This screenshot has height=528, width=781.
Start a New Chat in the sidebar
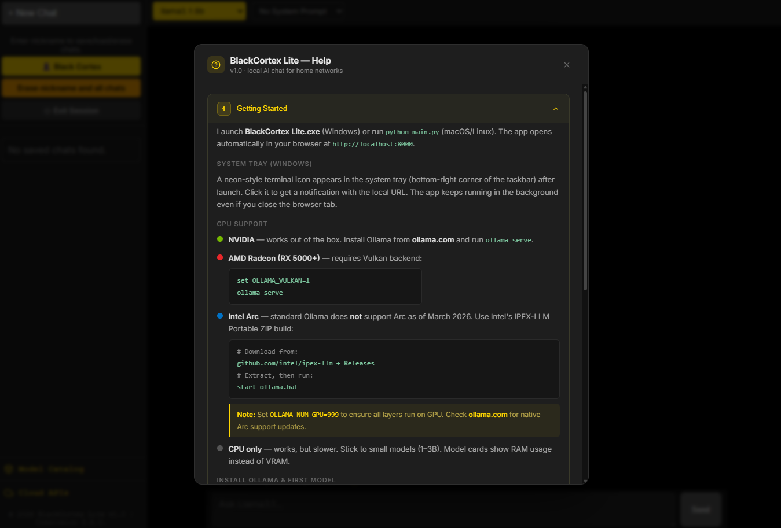(x=71, y=13)
